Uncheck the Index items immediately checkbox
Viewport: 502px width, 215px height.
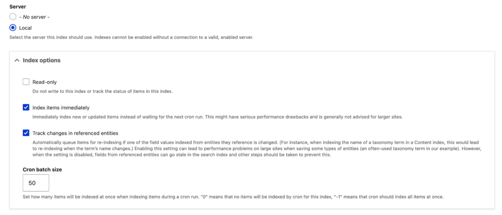tap(26, 107)
